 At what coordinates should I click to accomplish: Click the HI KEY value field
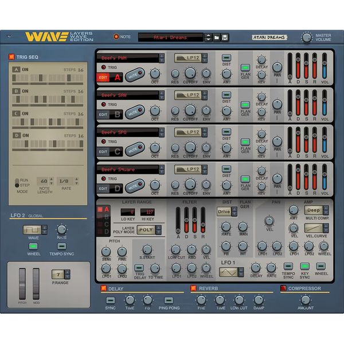[x=147, y=212]
